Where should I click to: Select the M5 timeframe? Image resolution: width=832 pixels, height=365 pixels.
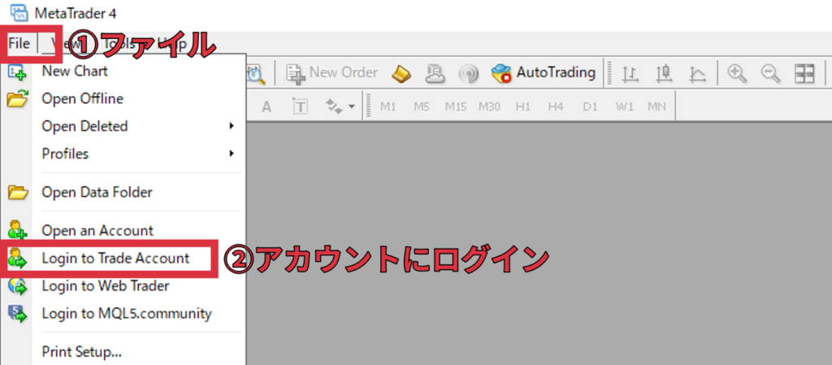(x=422, y=106)
